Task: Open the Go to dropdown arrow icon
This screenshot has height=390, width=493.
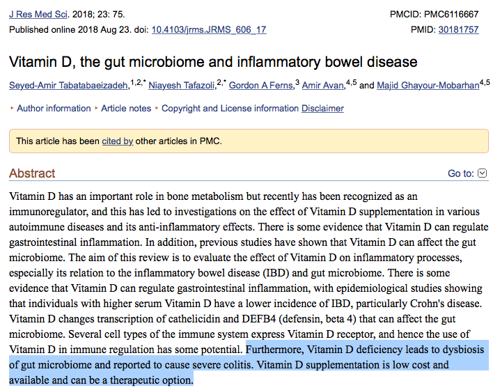Action: click(483, 173)
